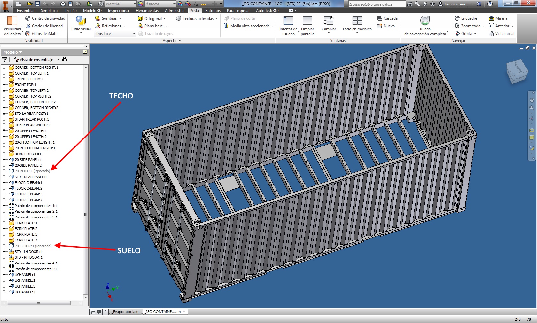Click the Órbita orbit icon

(457, 34)
